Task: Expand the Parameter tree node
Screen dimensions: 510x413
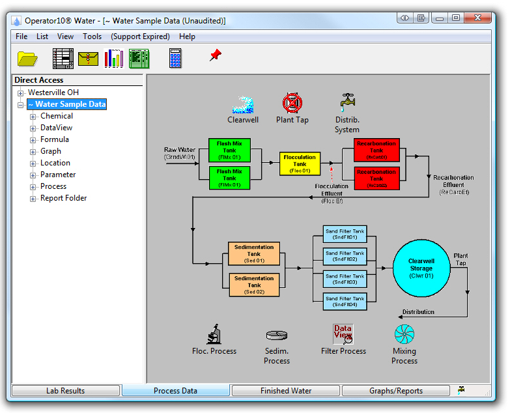Action: 33,175
